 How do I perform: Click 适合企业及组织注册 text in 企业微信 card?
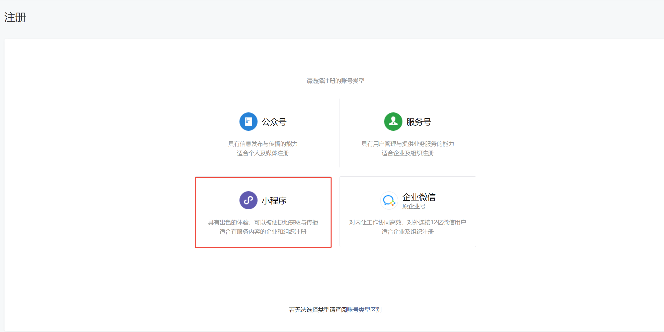(407, 232)
